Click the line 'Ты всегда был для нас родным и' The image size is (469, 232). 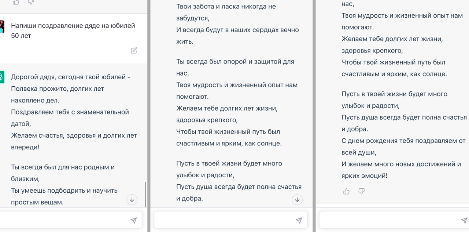click(63, 167)
